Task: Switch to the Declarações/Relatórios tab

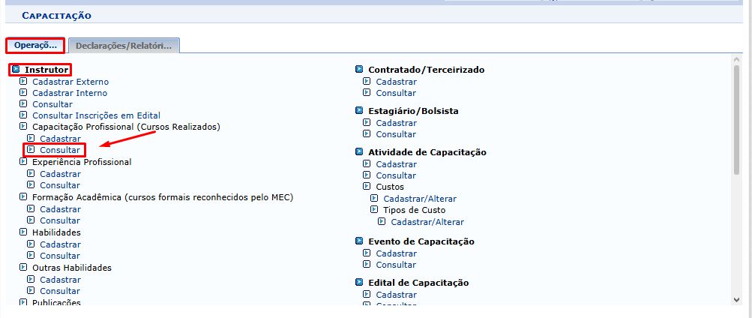Action: [124, 46]
